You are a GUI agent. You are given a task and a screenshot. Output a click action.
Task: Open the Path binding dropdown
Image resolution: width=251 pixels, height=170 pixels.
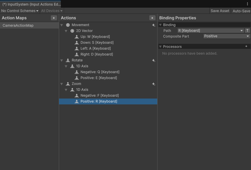click(210, 31)
